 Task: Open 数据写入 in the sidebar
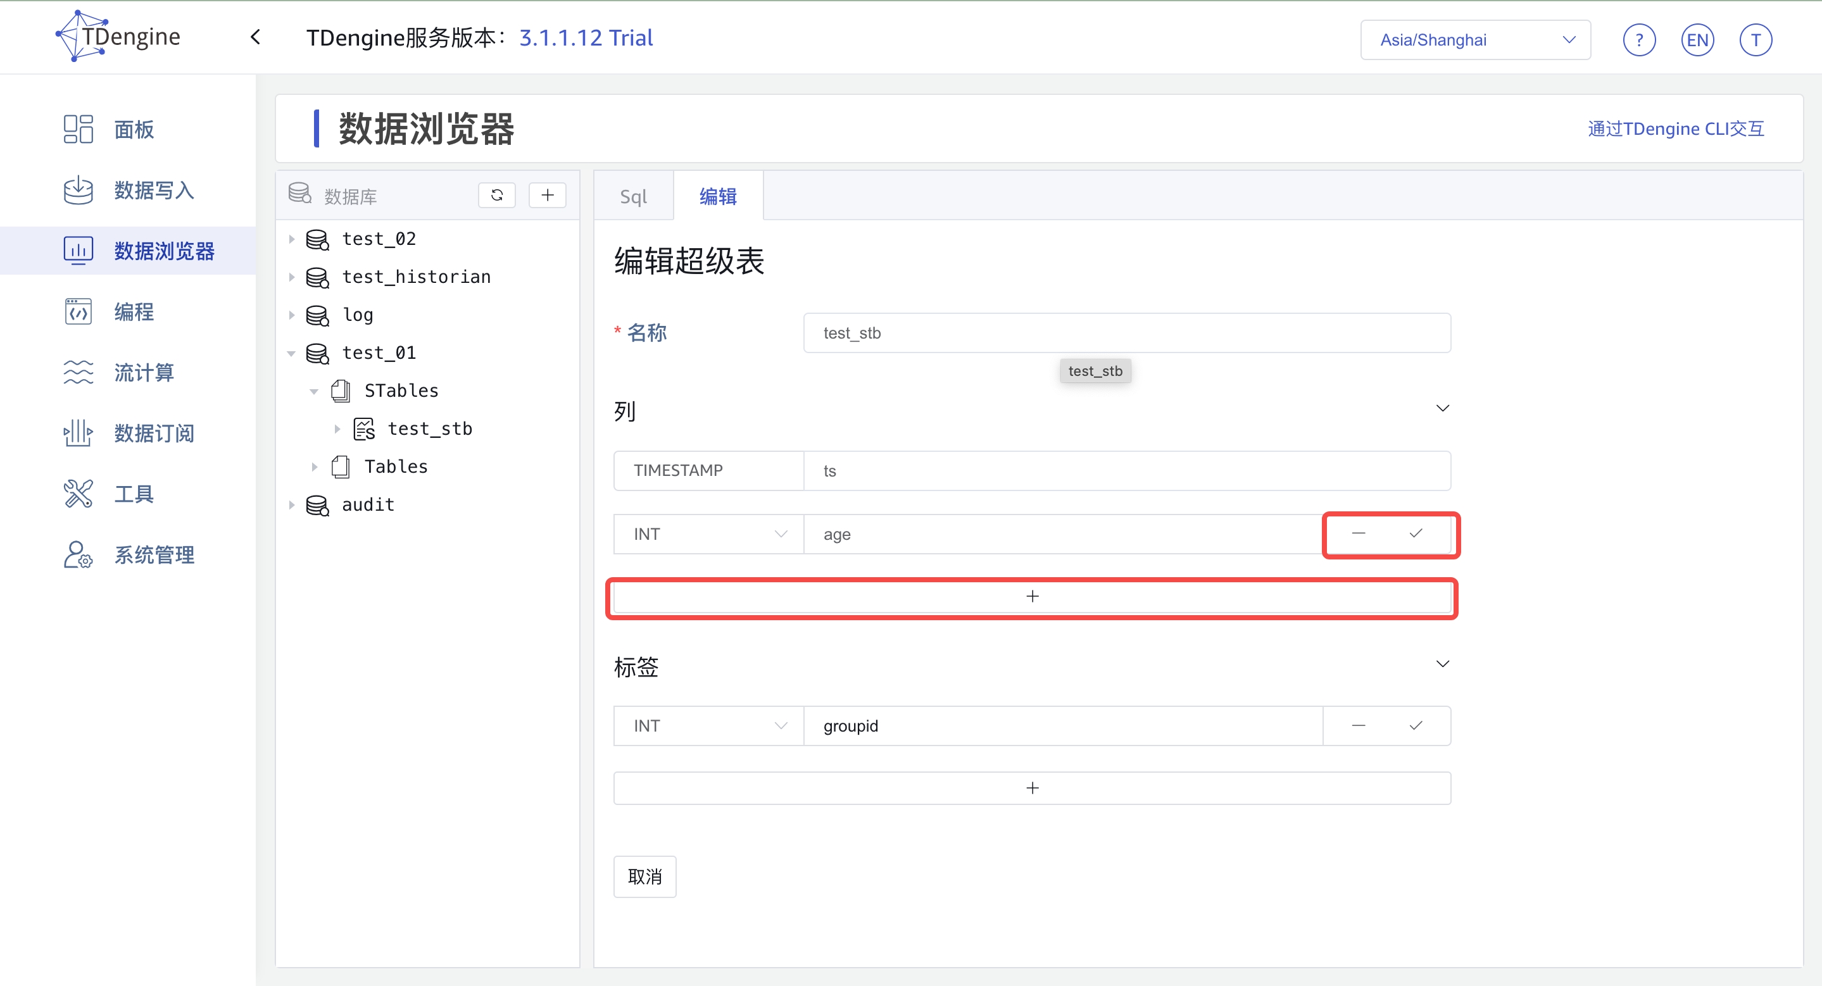click(153, 190)
